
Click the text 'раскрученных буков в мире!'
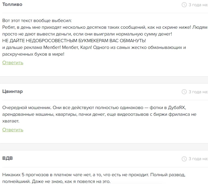point(33,54)
